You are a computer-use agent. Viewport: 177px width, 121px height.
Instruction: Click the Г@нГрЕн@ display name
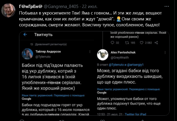[x=31, y=7]
